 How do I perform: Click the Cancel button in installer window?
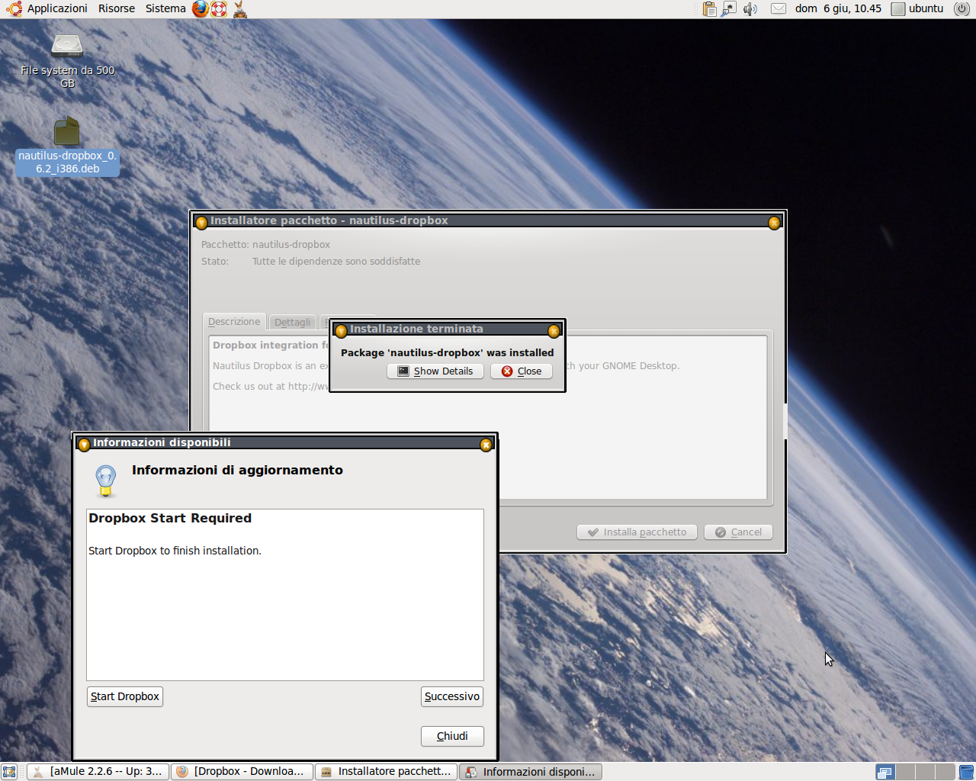pos(738,532)
